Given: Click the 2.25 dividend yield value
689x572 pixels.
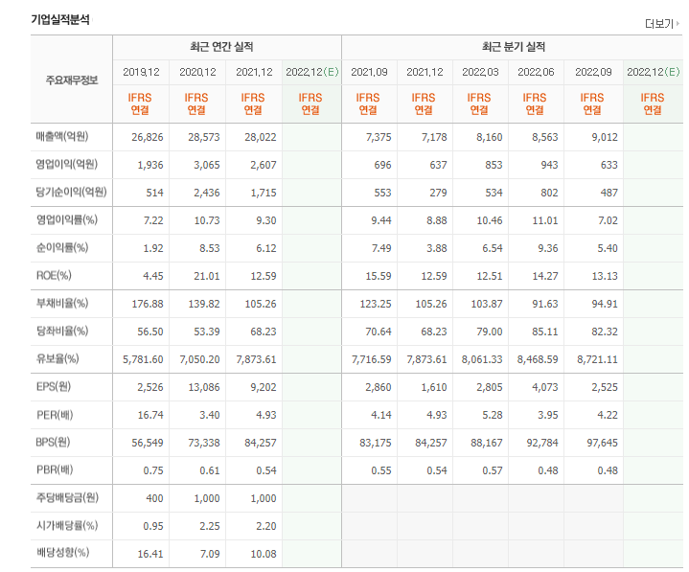Looking at the screenshot, I should pos(210,526).
